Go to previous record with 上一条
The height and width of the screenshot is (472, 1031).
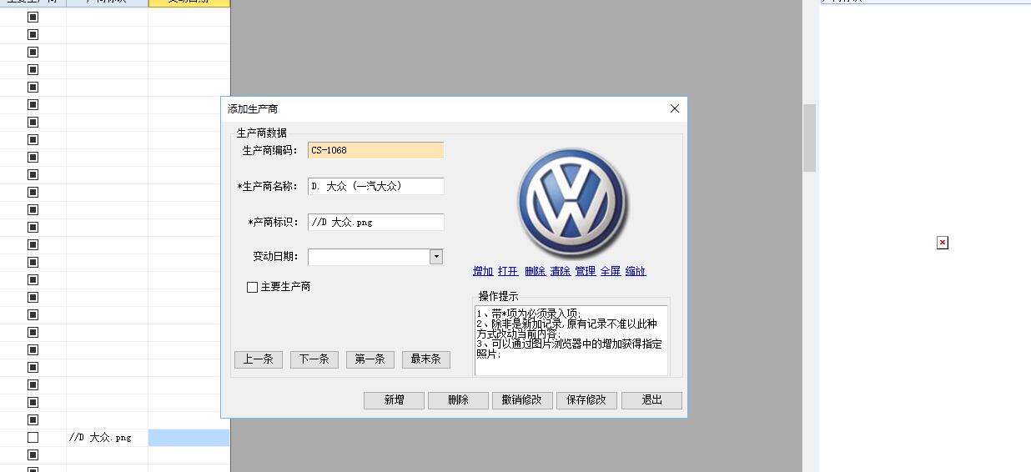[x=259, y=359]
